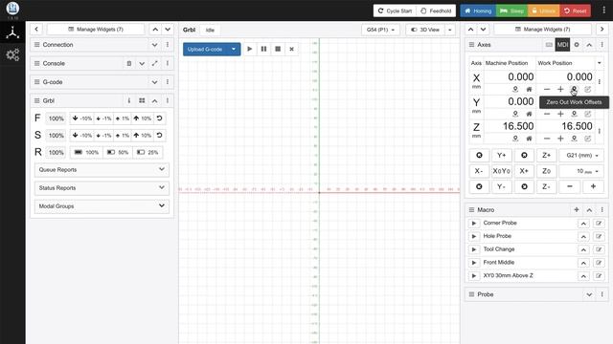Open the G21 (mm) units dropdown
This screenshot has width=613, height=344.
click(x=581, y=155)
